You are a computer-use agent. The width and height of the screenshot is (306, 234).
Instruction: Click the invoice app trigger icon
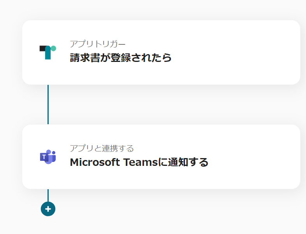[47, 52]
